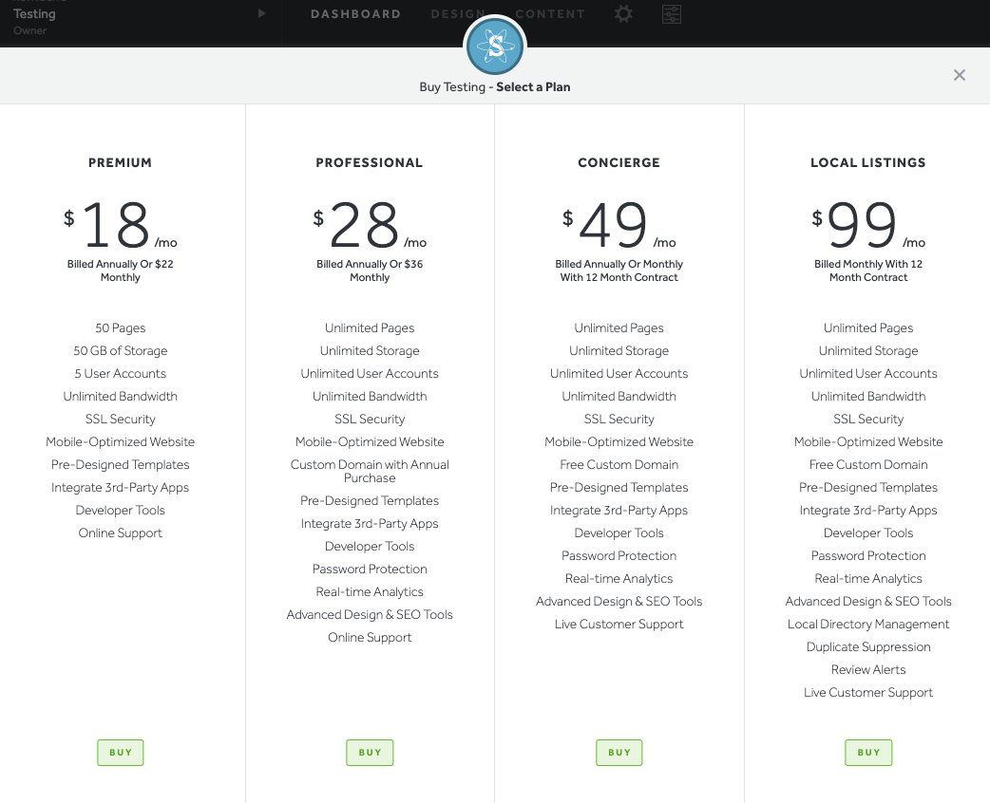This screenshot has width=990, height=803.
Task: Click 'Local Directory Management' feature
Action: click(x=868, y=624)
